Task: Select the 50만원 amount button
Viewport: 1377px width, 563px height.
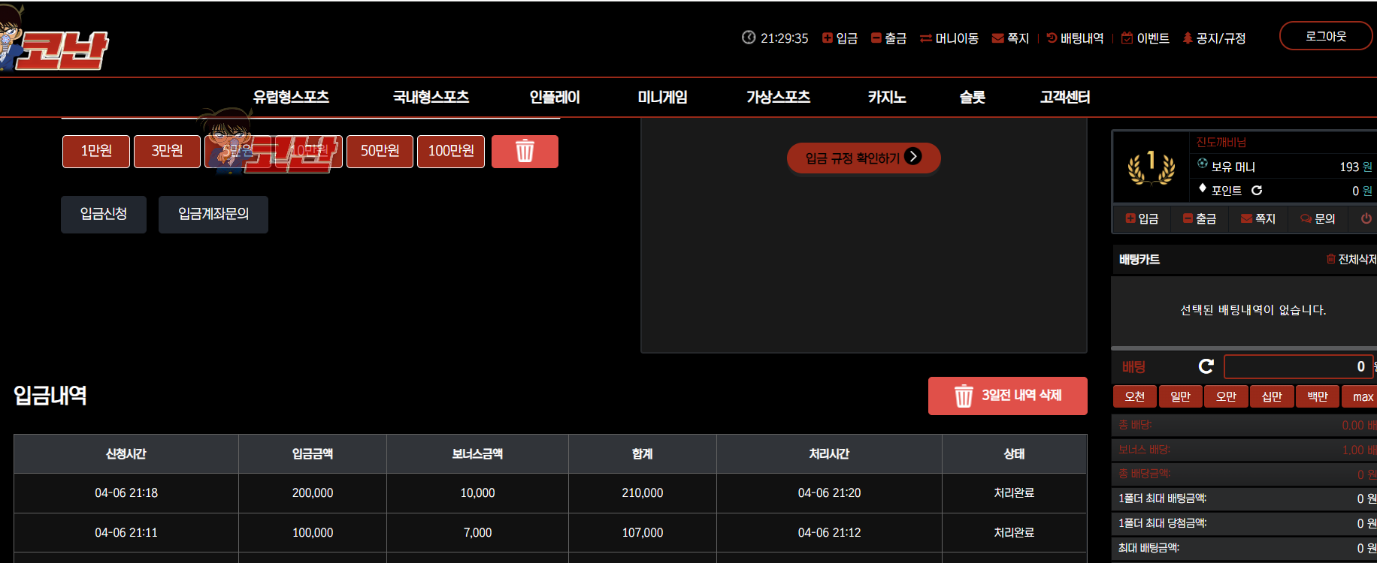Action: pos(380,152)
